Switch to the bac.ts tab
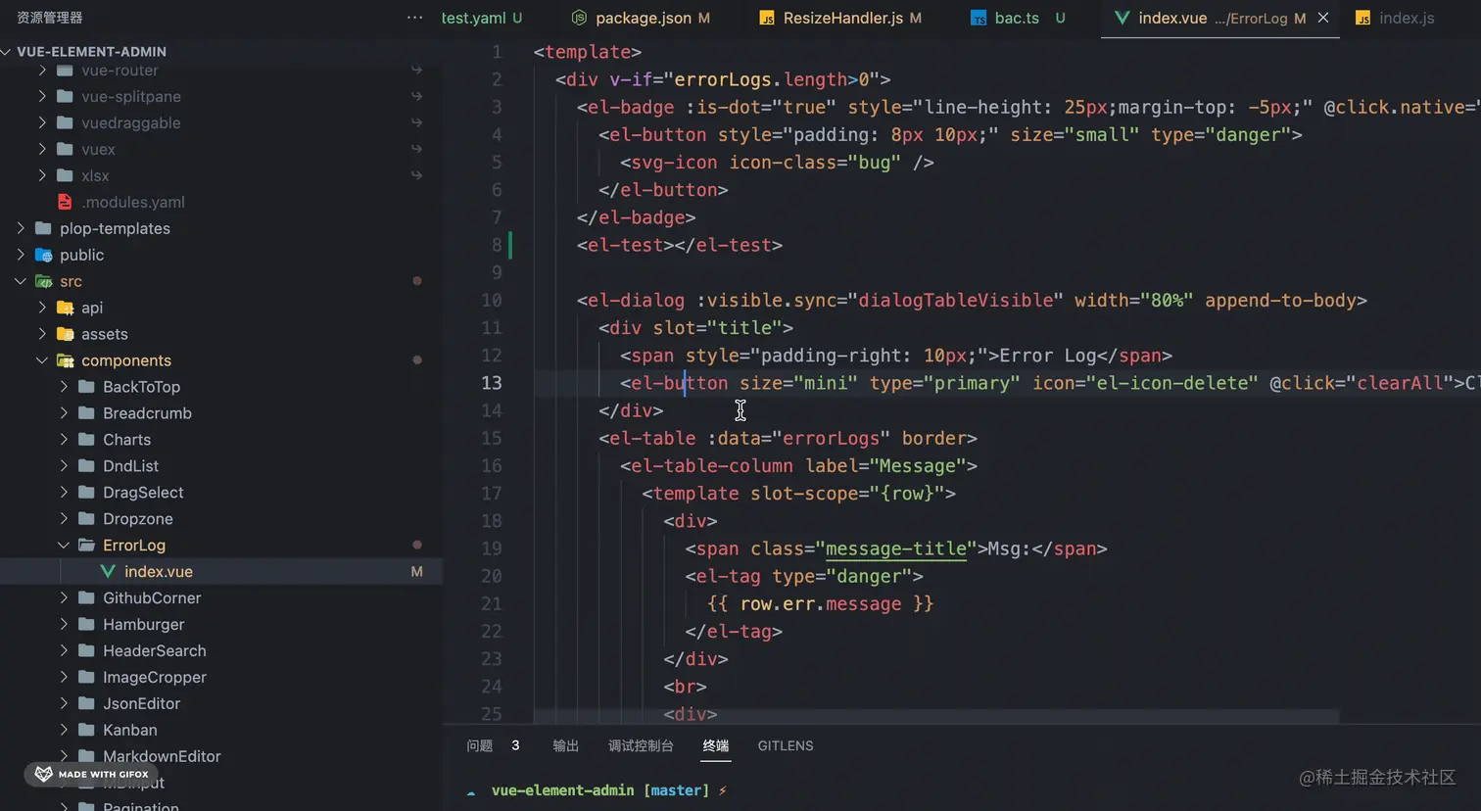 pos(1017,18)
